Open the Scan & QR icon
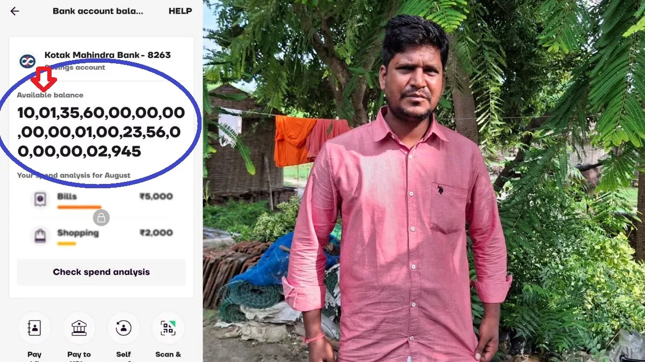 [x=168, y=328]
